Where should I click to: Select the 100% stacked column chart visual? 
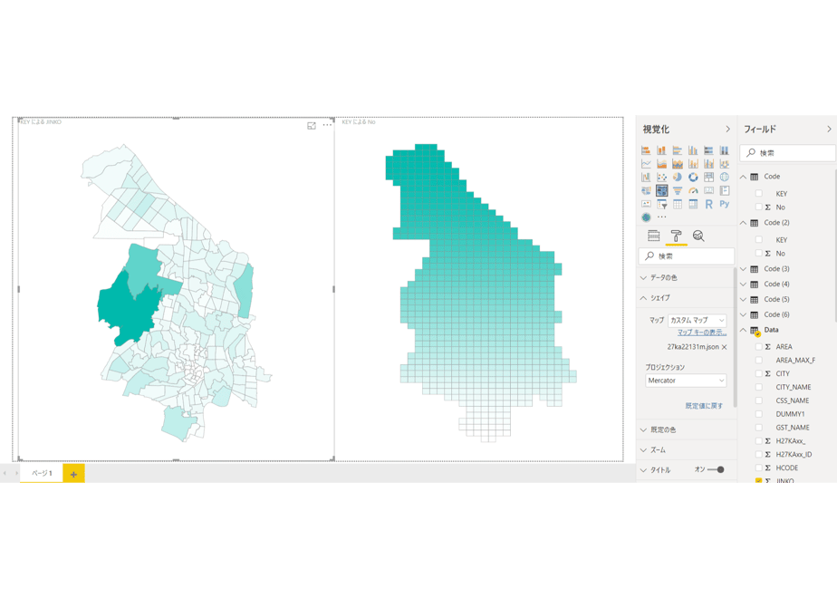point(725,150)
